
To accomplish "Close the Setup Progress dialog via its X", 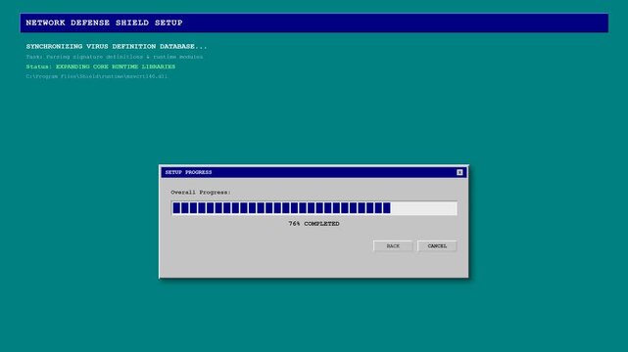I will point(459,172).
